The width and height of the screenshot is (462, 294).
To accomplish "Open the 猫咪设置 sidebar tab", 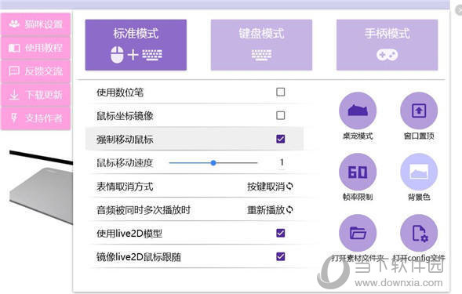I will pos(35,24).
